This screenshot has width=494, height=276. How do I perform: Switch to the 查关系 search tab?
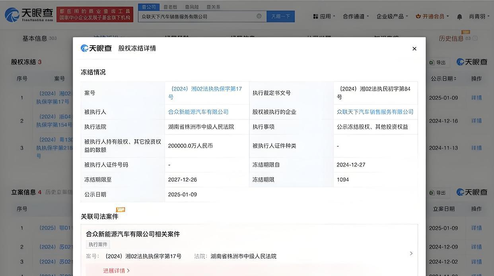(213, 7)
